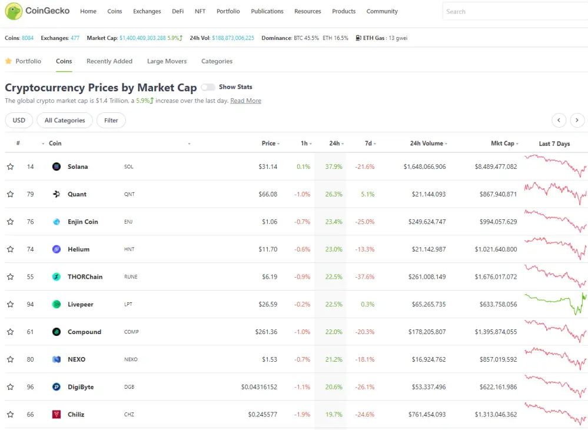Click the Helium coin icon
The height and width of the screenshot is (430, 588).
click(57, 249)
